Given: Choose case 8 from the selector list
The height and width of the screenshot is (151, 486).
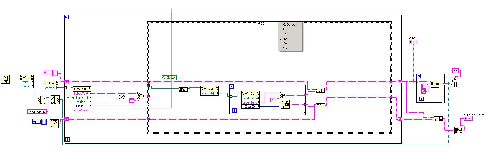Looking at the screenshot, I should (290, 29).
